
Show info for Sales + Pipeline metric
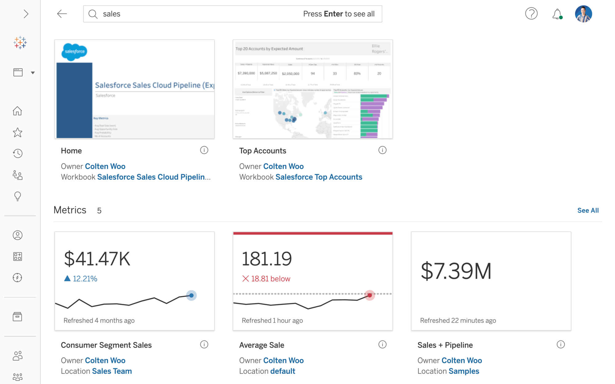coord(561,344)
